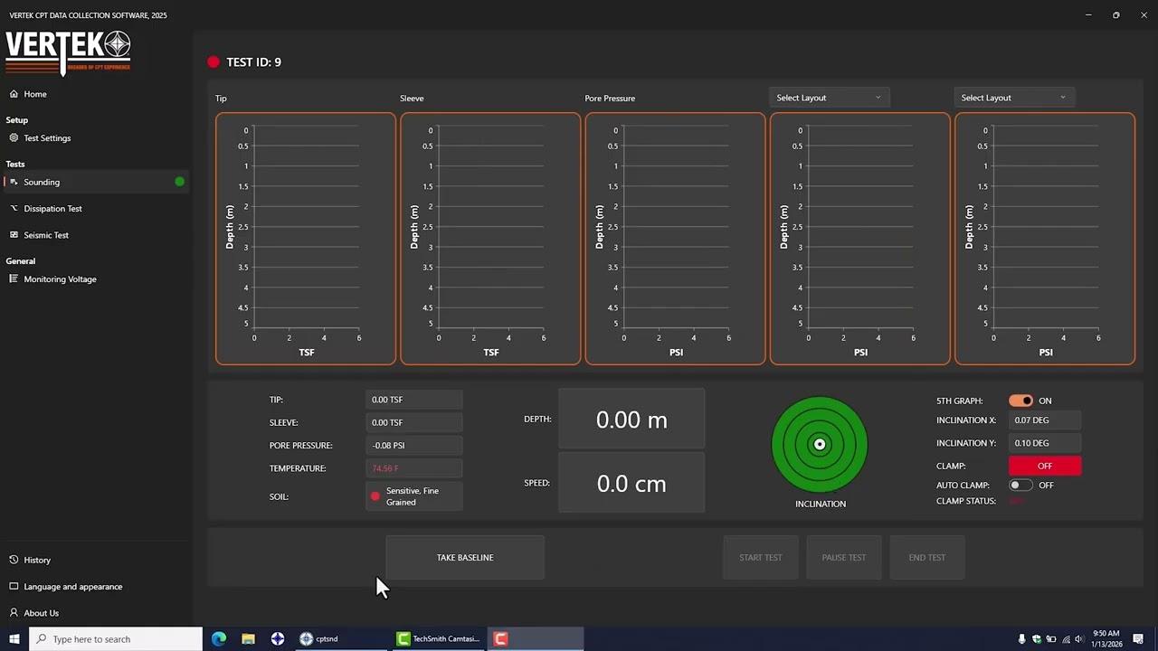1158x651 pixels.
Task: Click the green Sounding status indicator
Action: [179, 182]
